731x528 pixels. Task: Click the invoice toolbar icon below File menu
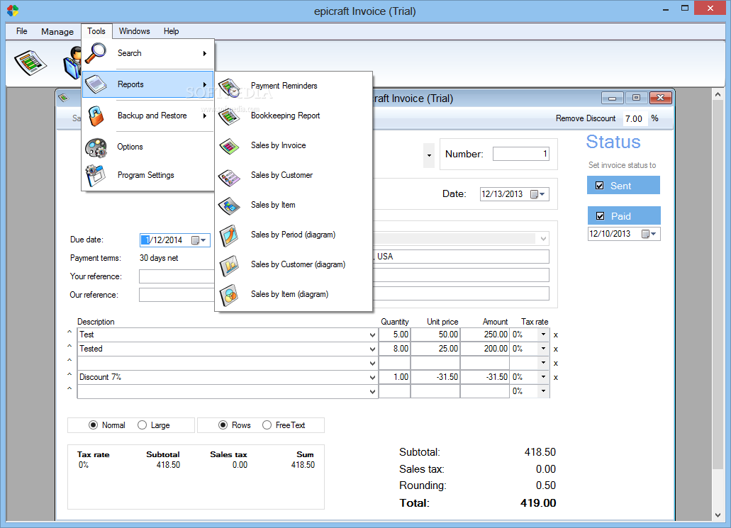coord(30,63)
